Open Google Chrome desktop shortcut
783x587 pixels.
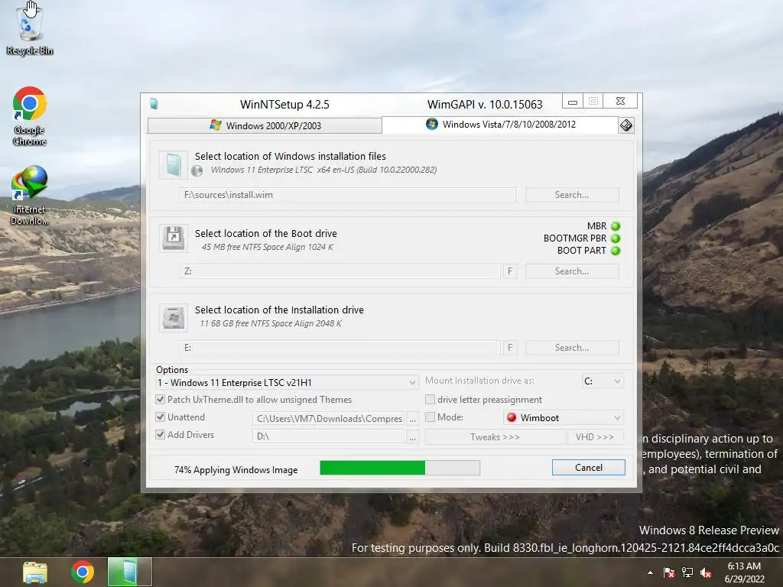[30, 116]
